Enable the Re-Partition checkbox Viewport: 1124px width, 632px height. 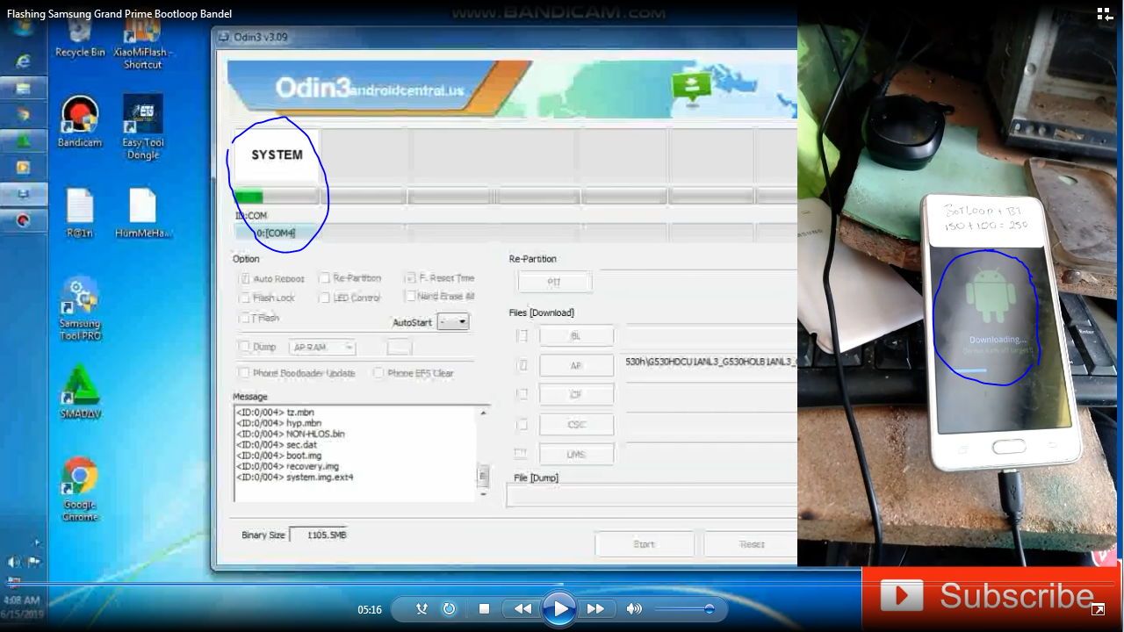point(325,278)
